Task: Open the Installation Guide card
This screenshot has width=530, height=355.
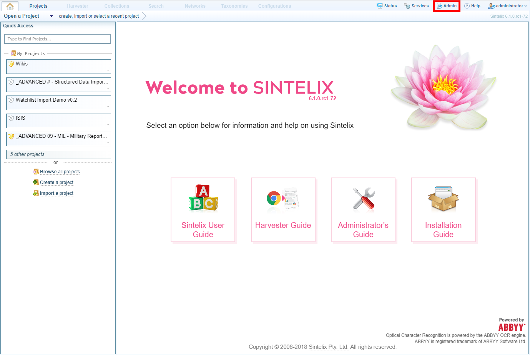Action: (x=444, y=210)
